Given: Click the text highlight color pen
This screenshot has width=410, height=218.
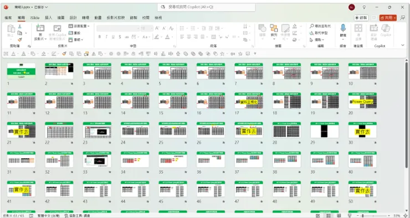Looking at the screenshot, I should coord(157,37).
